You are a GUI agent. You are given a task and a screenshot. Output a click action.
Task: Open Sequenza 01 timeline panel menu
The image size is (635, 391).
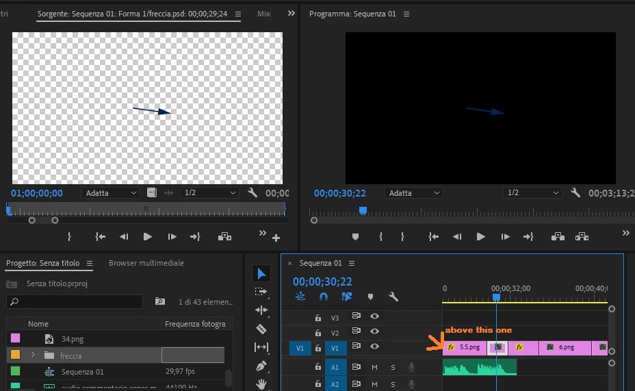click(x=352, y=264)
